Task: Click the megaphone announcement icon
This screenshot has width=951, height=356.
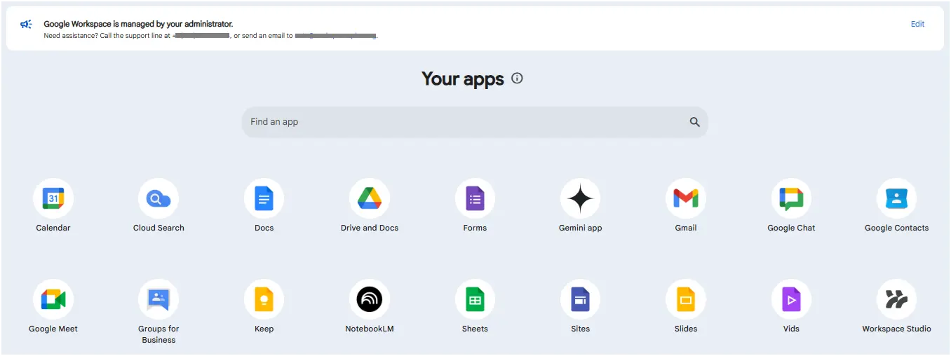Action: click(26, 25)
